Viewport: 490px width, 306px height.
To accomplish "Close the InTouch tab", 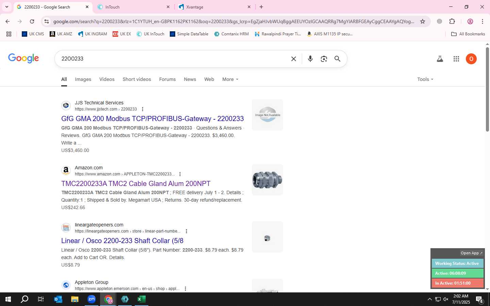I will [168, 7].
